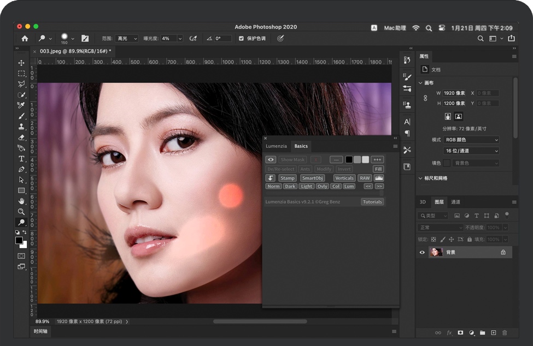This screenshot has height=346, width=533.
Task: Toggle the 保护色调 checkbox in options bar
Action: (x=241, y=38)
